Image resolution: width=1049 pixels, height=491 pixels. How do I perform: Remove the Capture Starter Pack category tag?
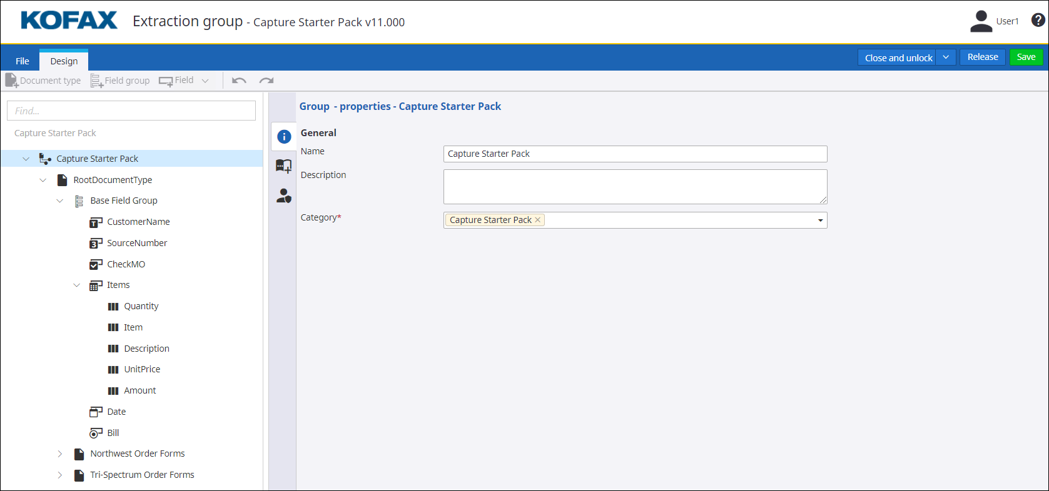[537, 220]
